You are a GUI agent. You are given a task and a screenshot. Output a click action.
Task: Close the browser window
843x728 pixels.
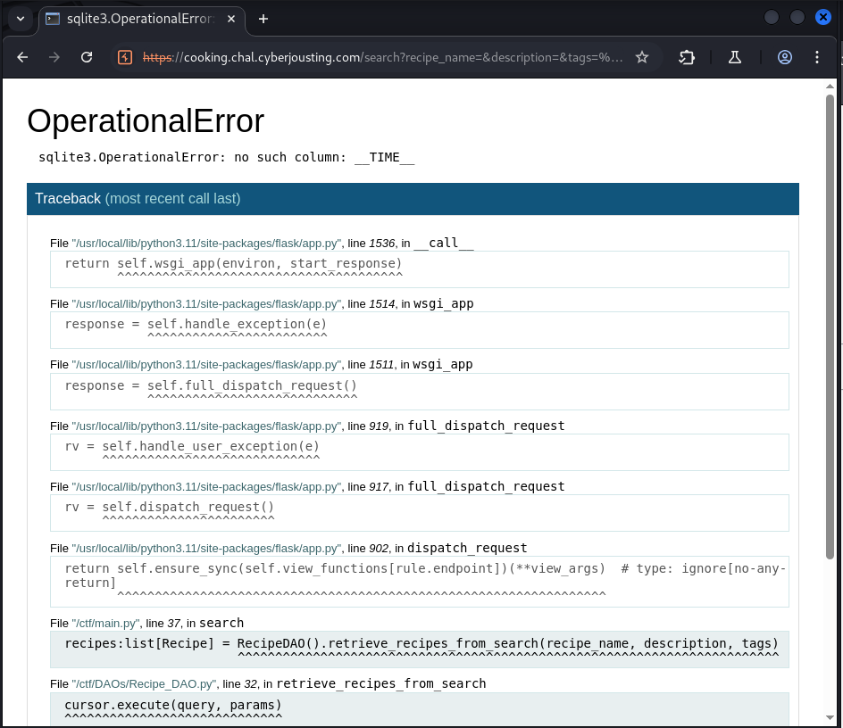(823, 17)
